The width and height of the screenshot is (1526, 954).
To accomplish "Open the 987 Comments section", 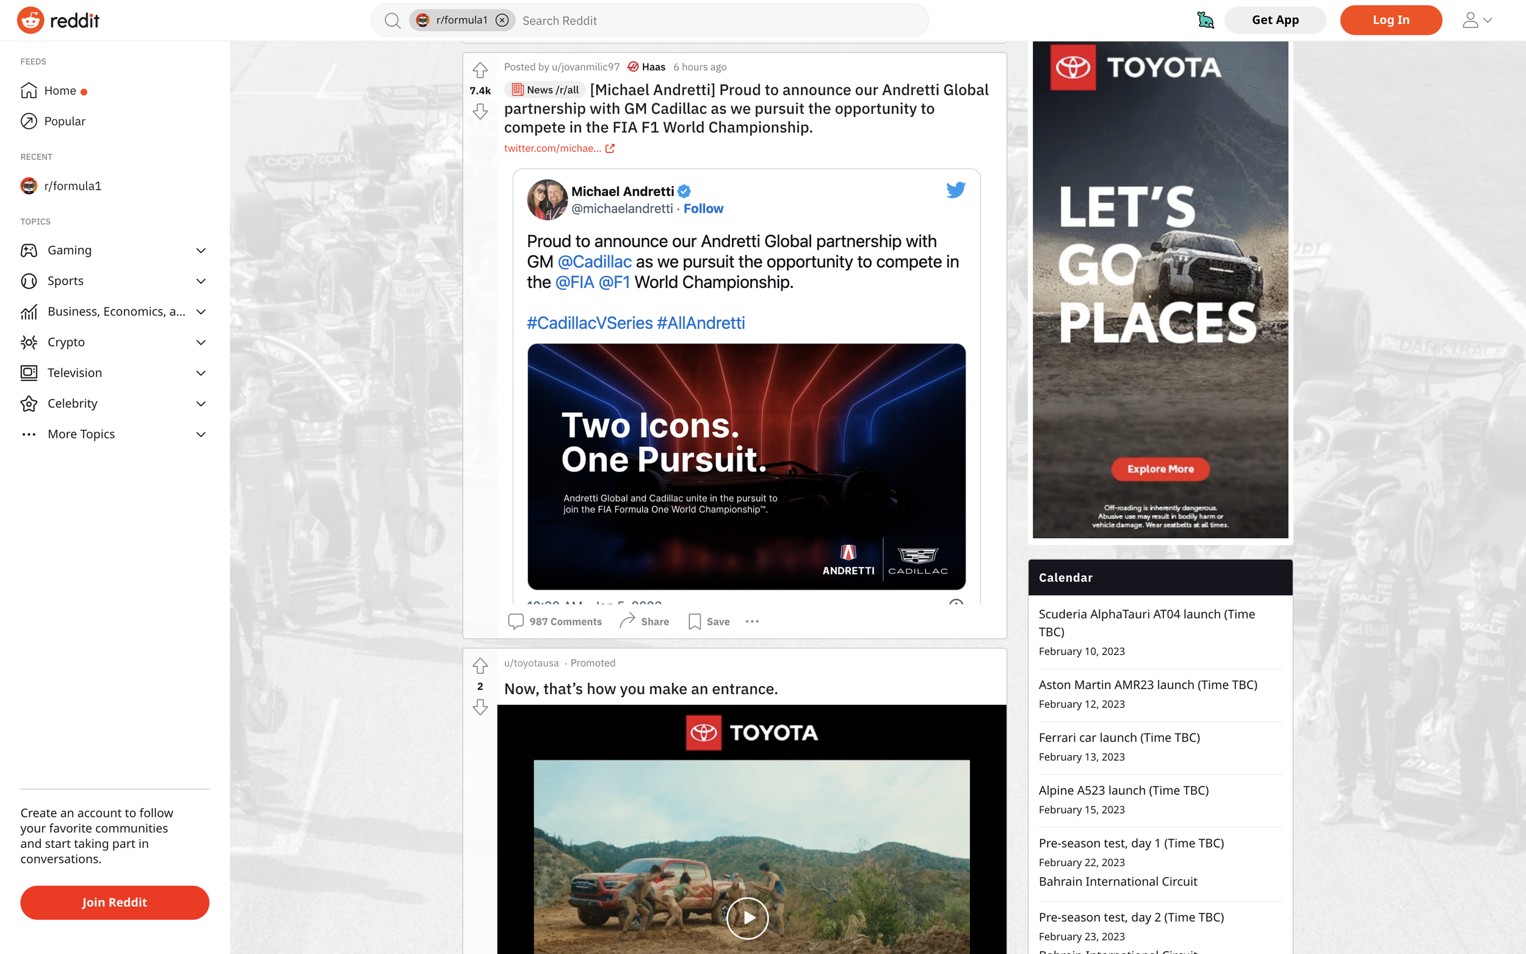I will pyautogui.click(x=555, y=621).
